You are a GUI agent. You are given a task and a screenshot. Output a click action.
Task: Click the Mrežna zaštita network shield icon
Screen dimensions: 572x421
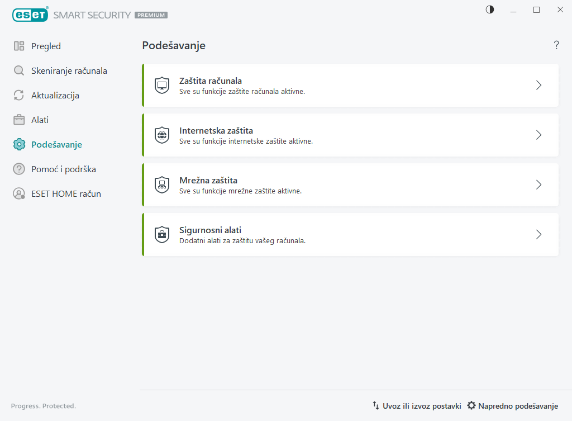point(161,185)
